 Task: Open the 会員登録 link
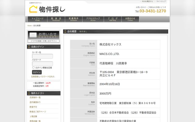(35, 77)
